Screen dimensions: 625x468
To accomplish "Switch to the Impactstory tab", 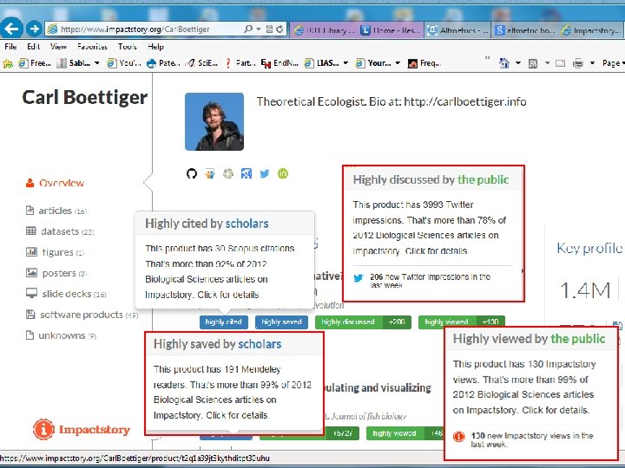I will pyautogui.click(x=591, y=30).
